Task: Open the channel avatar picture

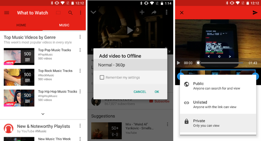Action: [96, 102]
